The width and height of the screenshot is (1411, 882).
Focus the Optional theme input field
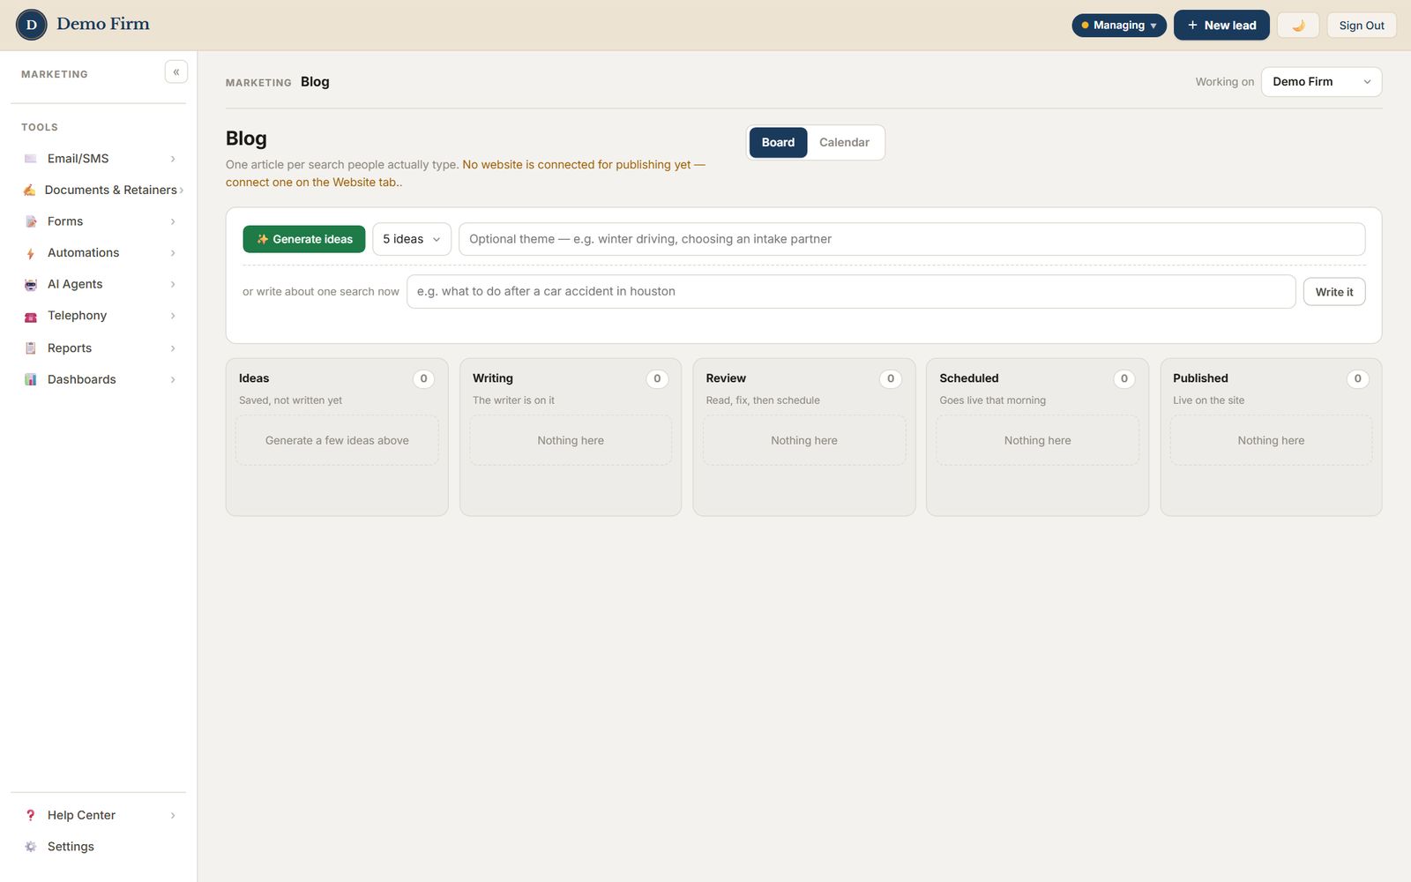(912, 239)
